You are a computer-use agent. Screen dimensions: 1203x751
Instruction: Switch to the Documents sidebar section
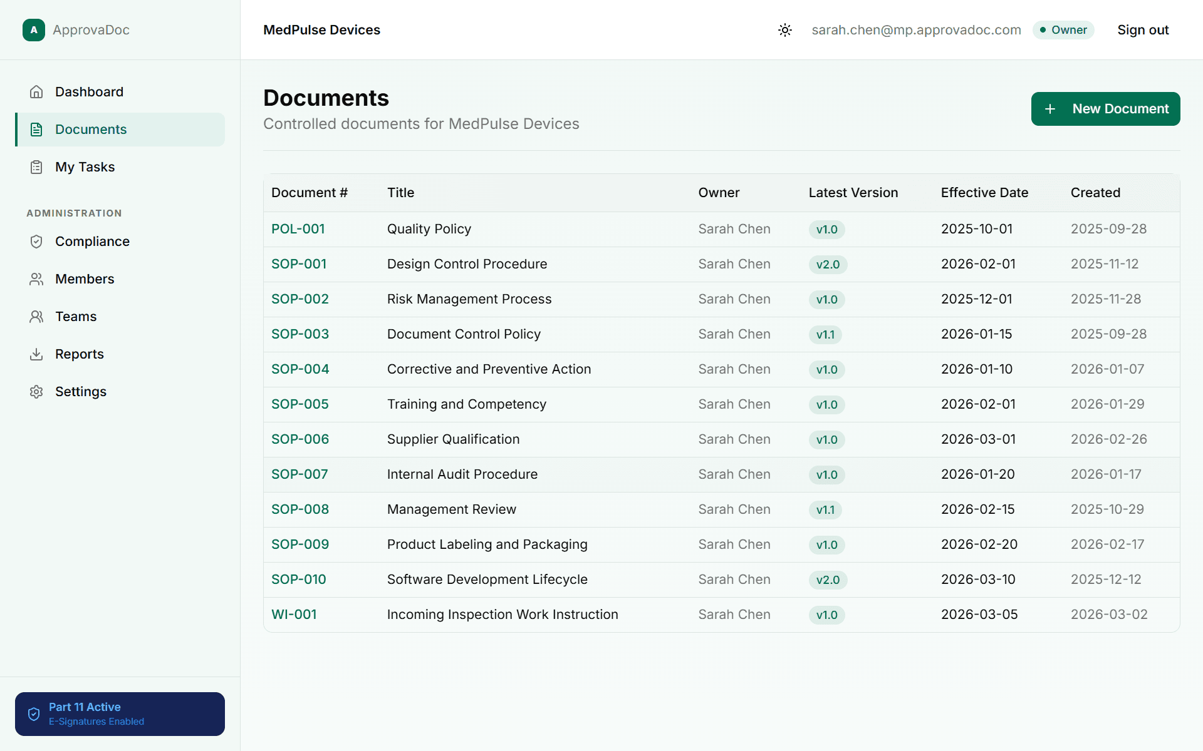coord(91,130)
